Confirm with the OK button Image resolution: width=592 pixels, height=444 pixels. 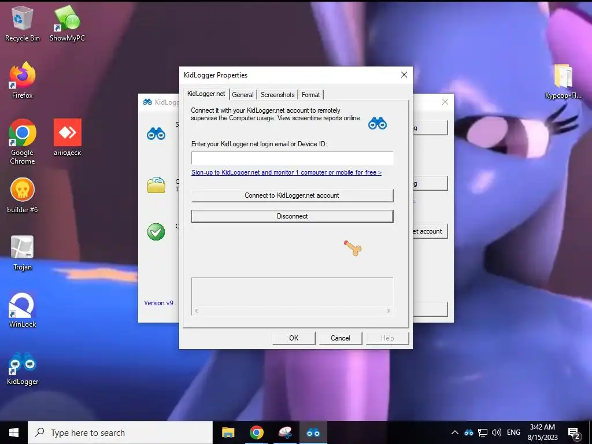294,338
